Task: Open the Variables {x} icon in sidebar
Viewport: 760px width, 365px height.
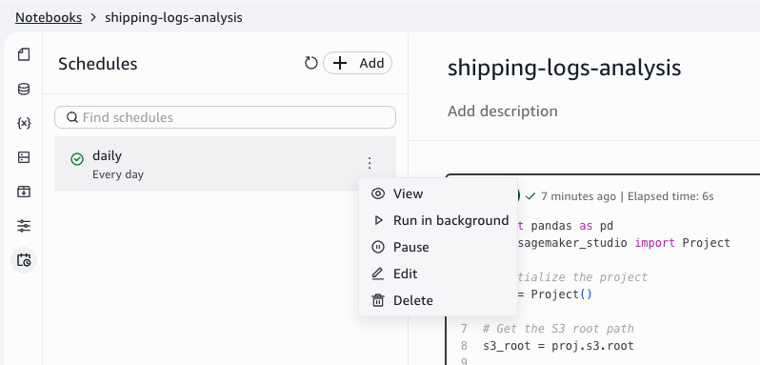Action: [24, 123]
